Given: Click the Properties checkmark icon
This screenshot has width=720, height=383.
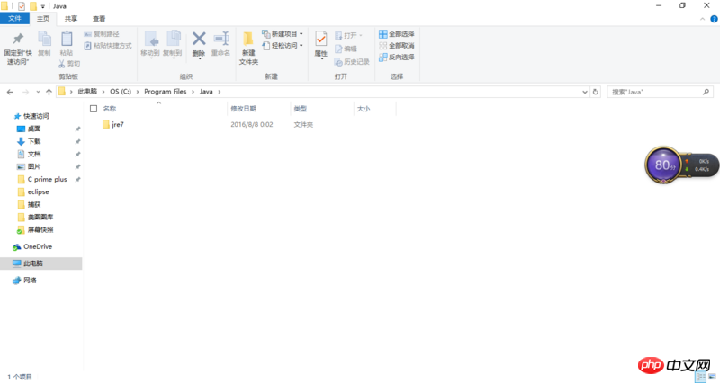Looking at the screenshot, I should (x=321, y=40).
